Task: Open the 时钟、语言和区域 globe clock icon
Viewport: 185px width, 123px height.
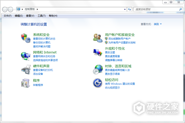Action: click(x=98, y=69)
